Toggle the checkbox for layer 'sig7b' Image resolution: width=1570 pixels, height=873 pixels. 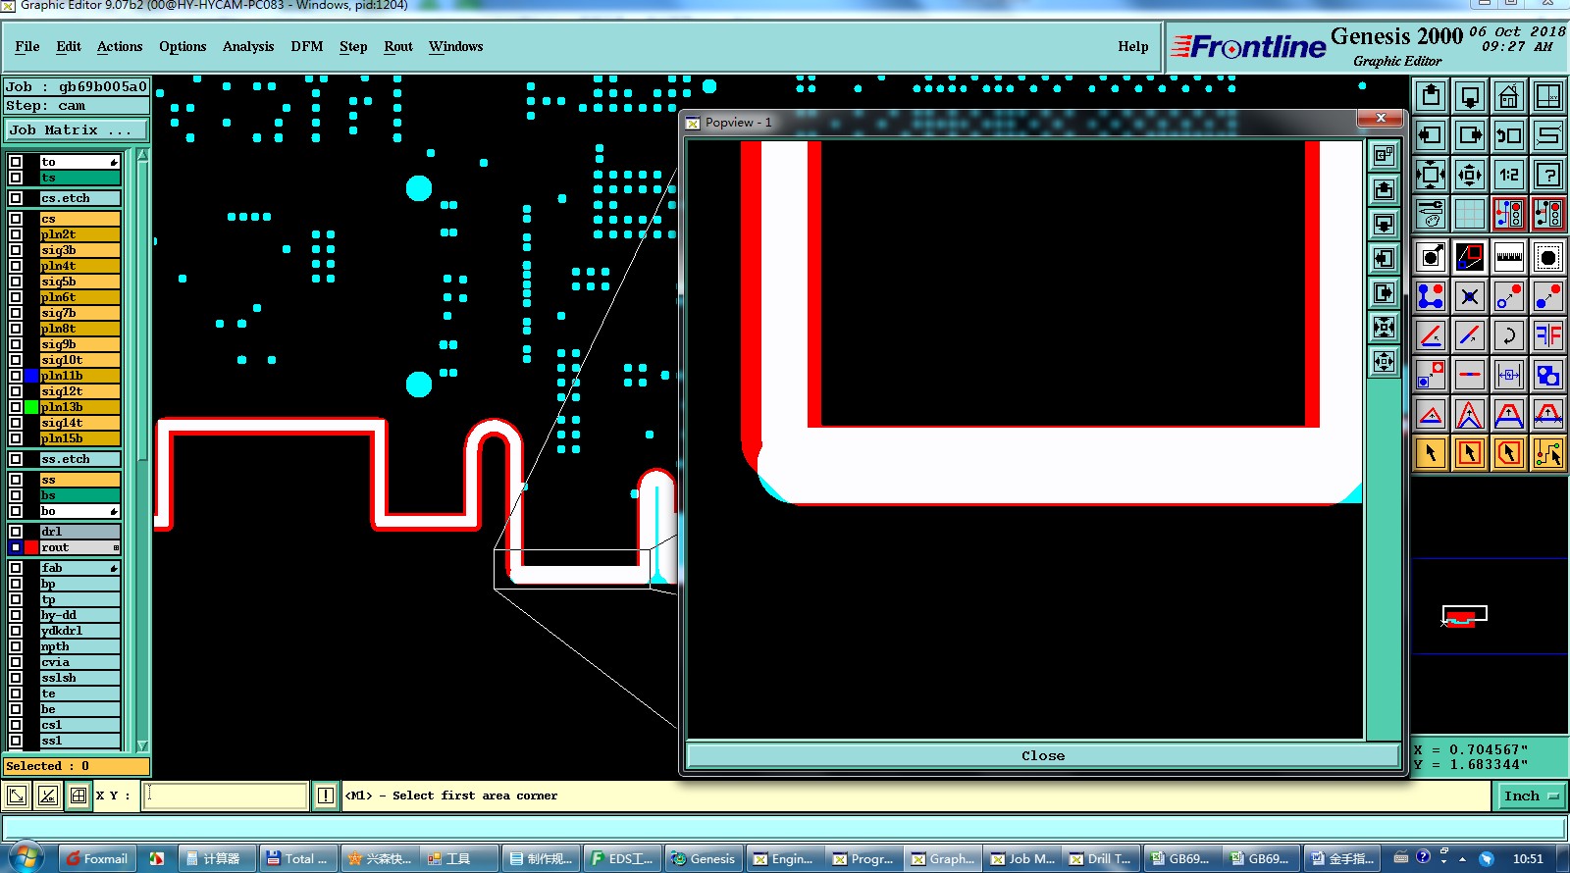click(x=16, y=313)
